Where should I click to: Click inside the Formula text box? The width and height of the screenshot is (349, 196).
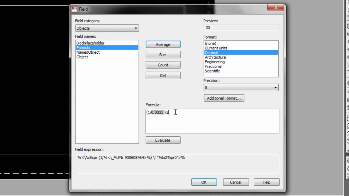(x=212, y=121)
